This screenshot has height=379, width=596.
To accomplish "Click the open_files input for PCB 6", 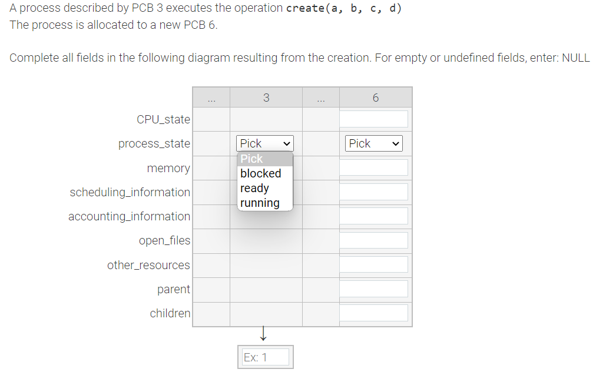I will (373, 239).
